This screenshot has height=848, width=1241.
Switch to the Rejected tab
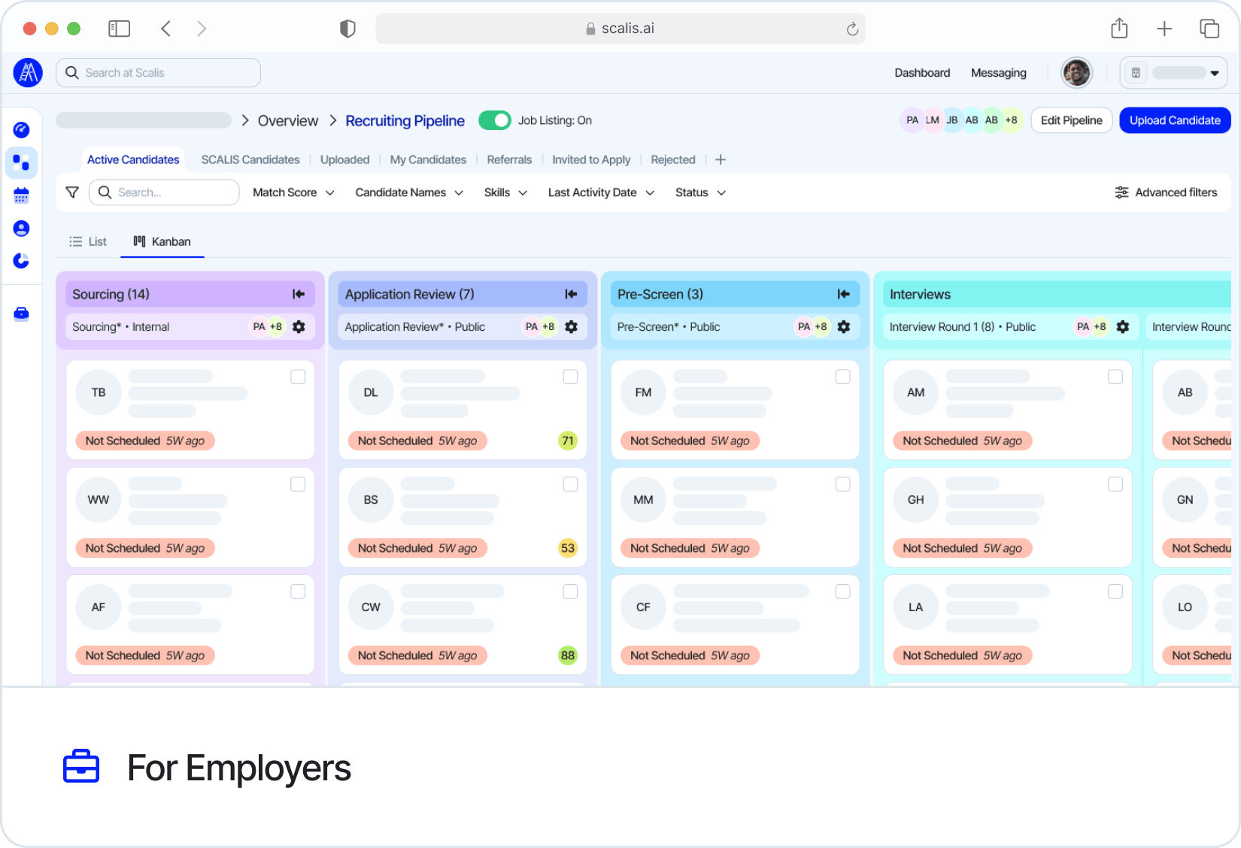pos(672,159)
